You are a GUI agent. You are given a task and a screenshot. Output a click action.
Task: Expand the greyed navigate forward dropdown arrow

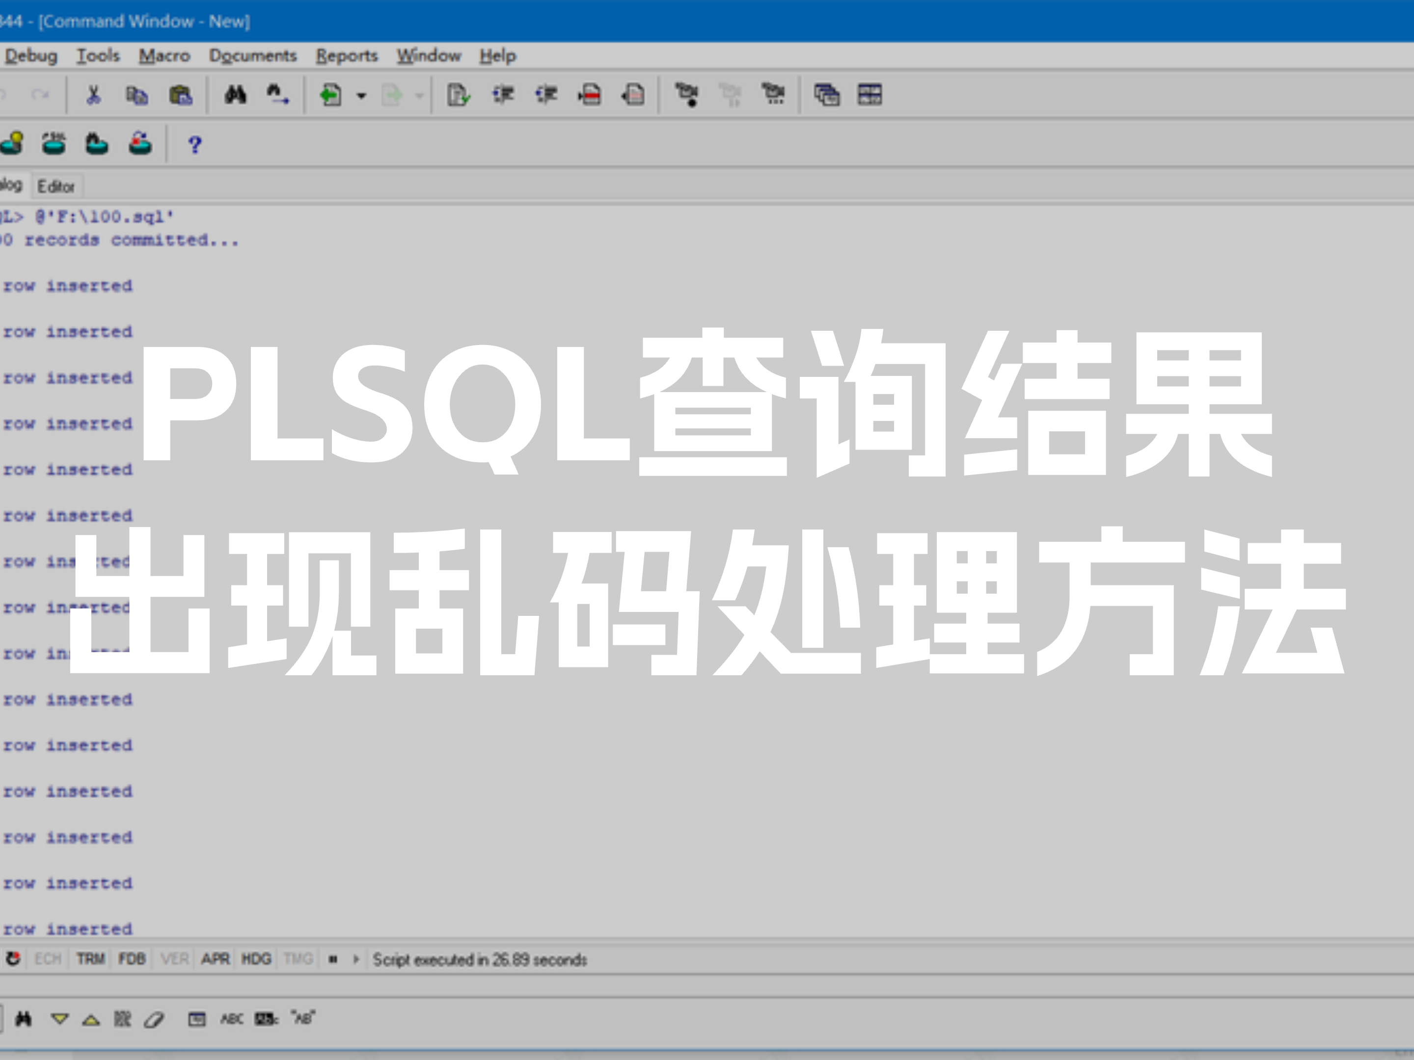tap(419, 96)
